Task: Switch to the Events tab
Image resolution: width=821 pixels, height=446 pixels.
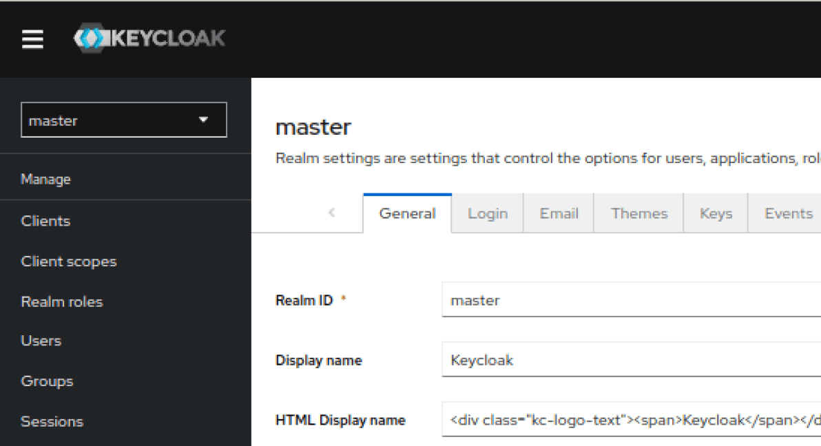Action: point(788,214)
